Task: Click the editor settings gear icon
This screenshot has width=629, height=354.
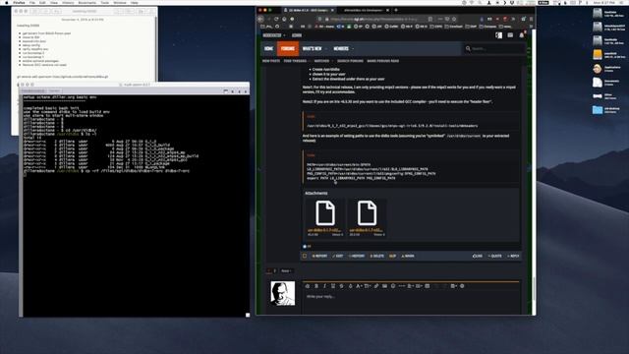Action: [x=462, y=286]
